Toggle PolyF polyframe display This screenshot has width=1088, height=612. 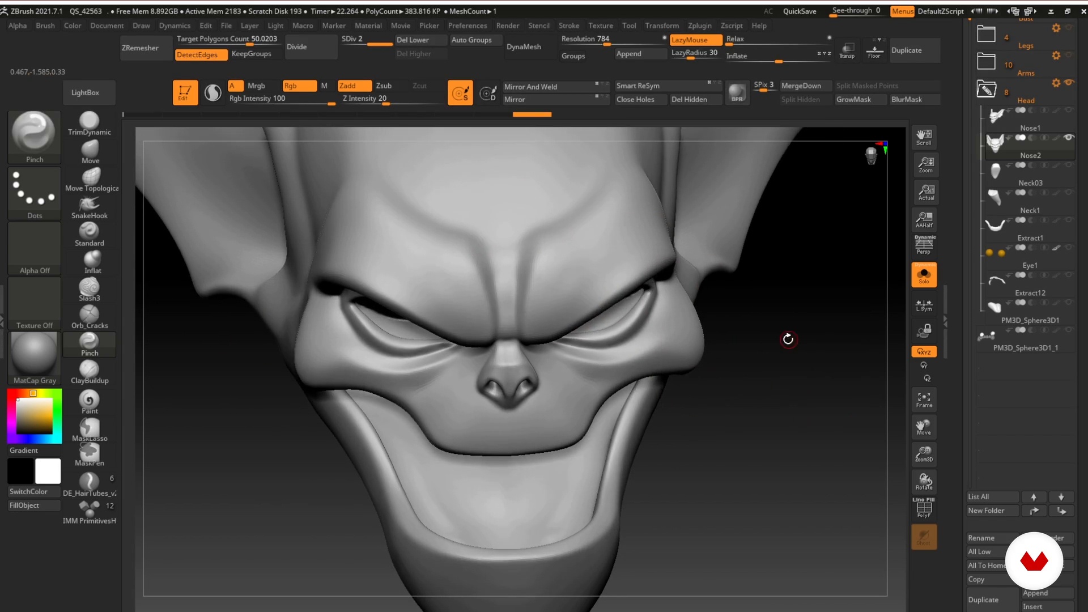tap(924, 508)
